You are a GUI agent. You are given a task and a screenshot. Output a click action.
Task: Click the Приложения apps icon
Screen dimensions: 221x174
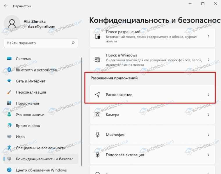pyautogui.click(x=9, y=103)
